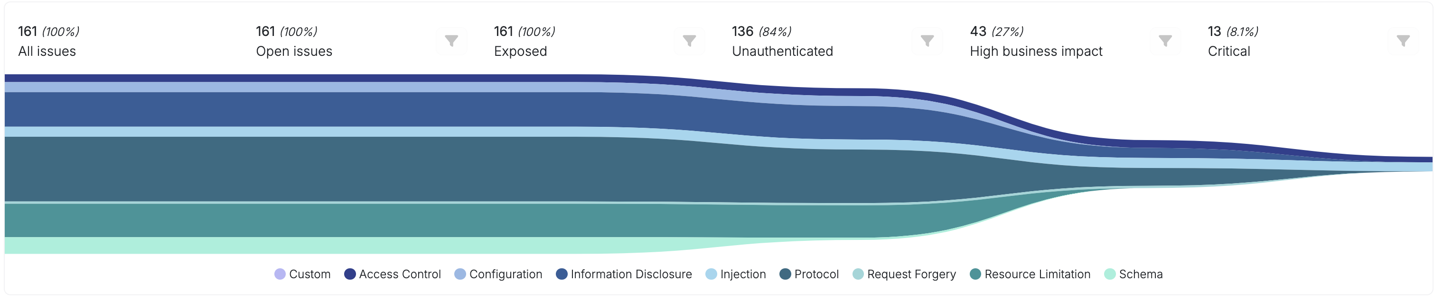Click the Configuration color swatch in the legend
The width and height of the screenshot is (1443, 300).
(x=461, y=274)
